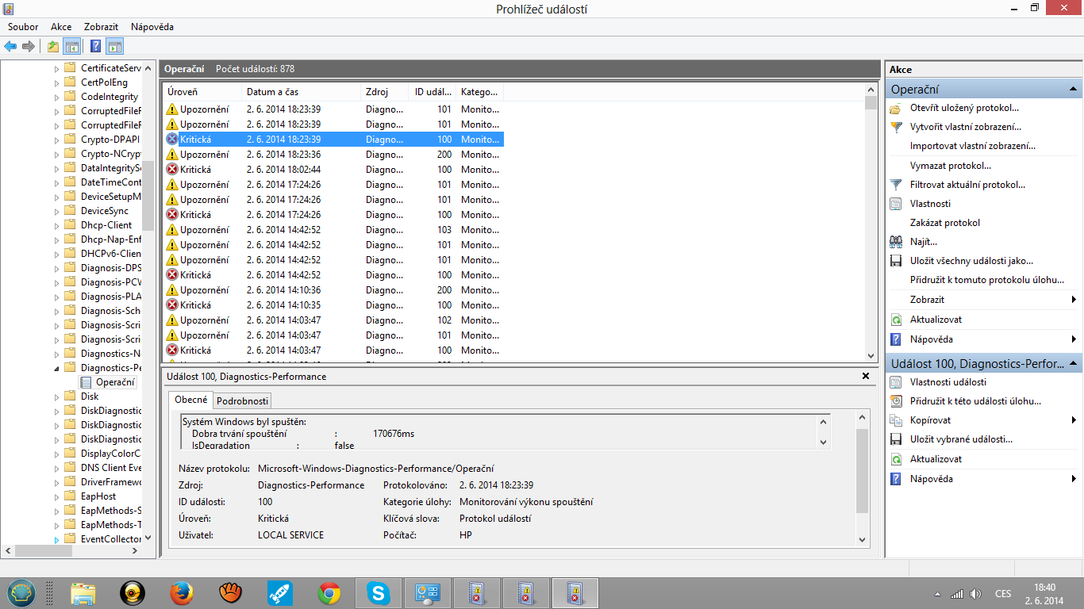Close the Událost 100 preview pane
1084x609 pixels.
click(866, 376)
